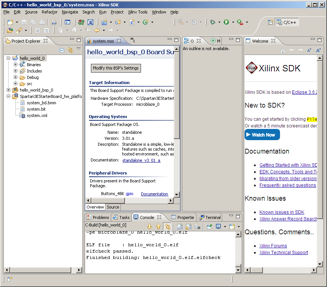
Task: Click the Eclipse 3.6 link in Welcome
Action: pos(305,92)
